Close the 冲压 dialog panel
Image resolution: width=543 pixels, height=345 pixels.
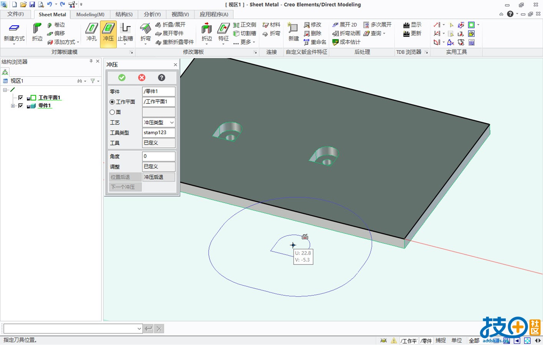pos(176,65)
